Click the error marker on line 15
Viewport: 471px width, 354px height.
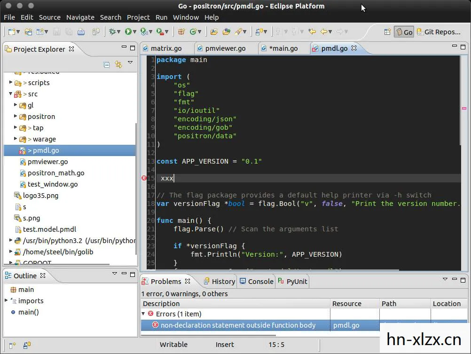point(144,178)
